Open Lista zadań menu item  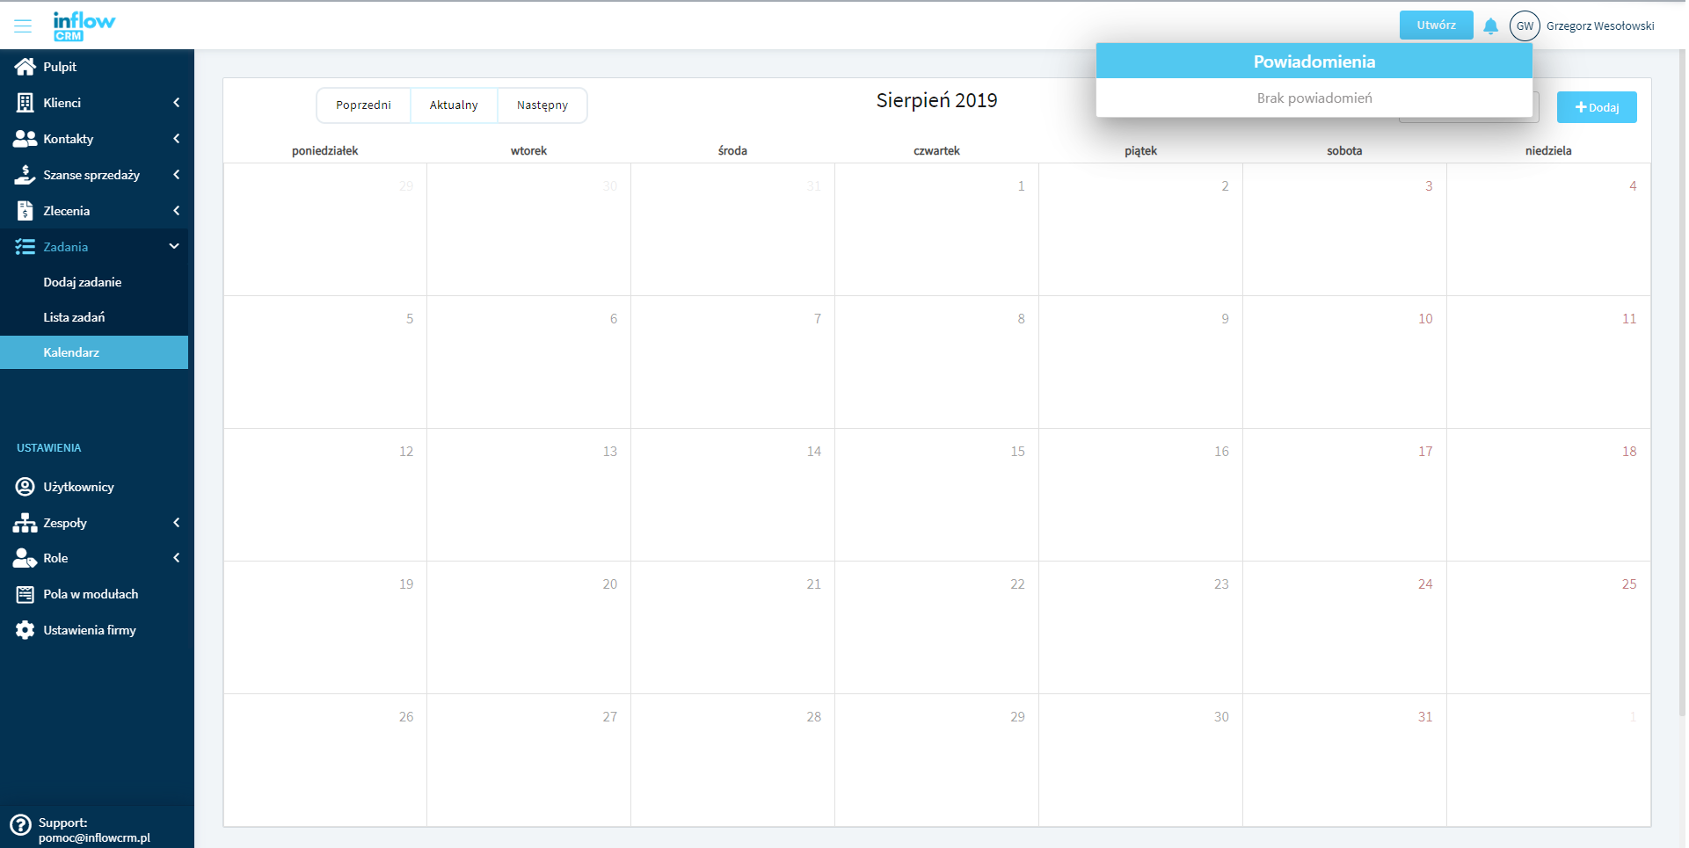click(x=74, y=317)
